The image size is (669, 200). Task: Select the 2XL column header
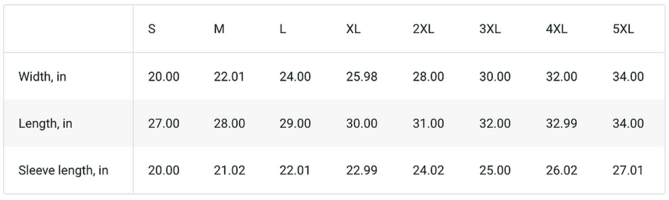[423, 29]
